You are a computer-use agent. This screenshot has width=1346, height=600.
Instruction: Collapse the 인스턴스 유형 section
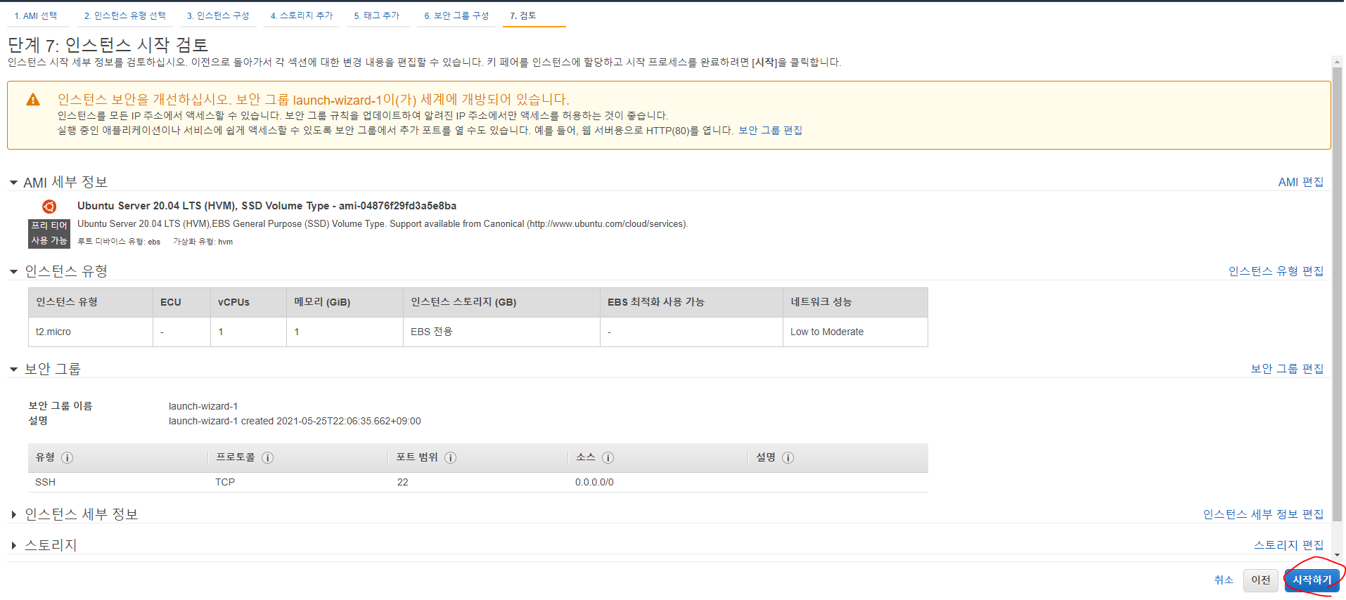13,271
